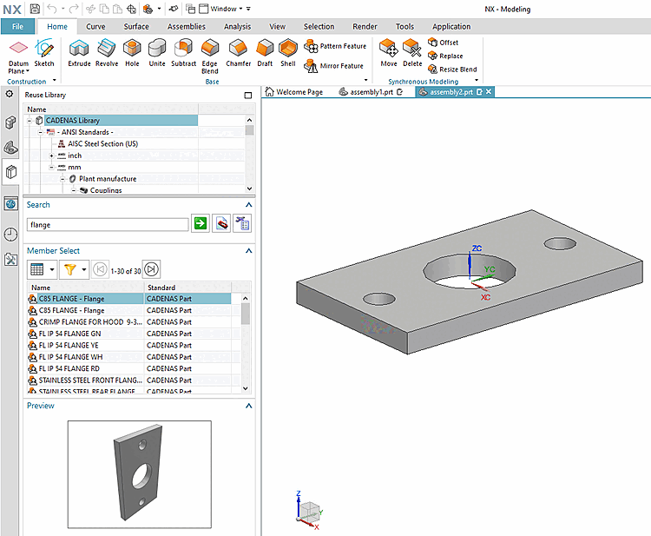Switch to the Curve ribbon tab
The width and height of the screenshot is (651, 536).
point(95,27)
